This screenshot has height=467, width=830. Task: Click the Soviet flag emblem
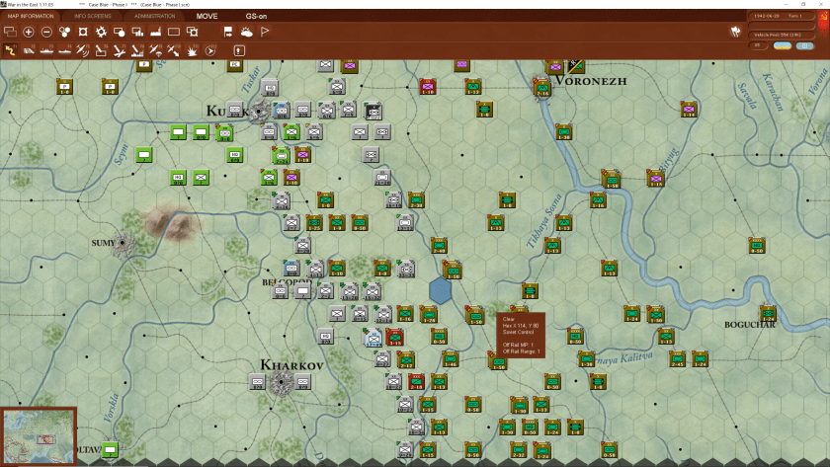pyautogui.click(x=823, y=18)
